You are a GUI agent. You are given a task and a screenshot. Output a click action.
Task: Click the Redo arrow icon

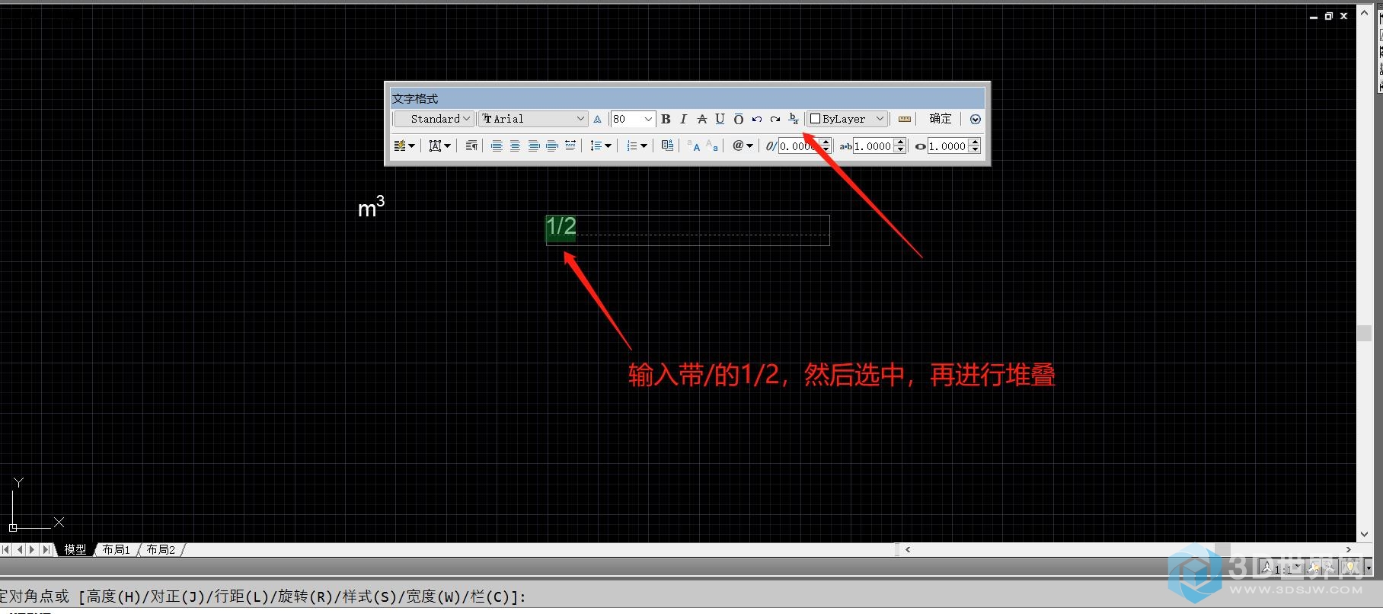(x=775, y=119)
